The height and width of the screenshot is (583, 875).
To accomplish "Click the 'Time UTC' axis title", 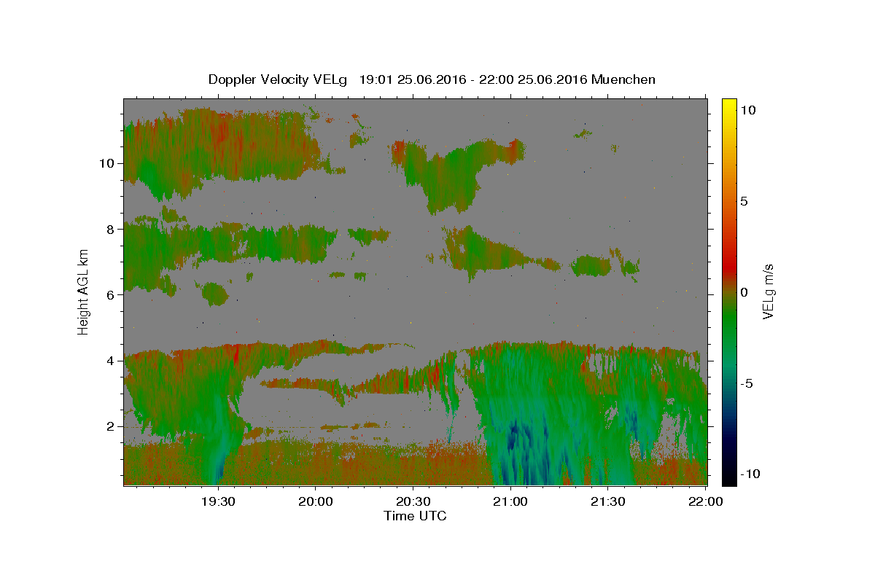I will [415, 516].
